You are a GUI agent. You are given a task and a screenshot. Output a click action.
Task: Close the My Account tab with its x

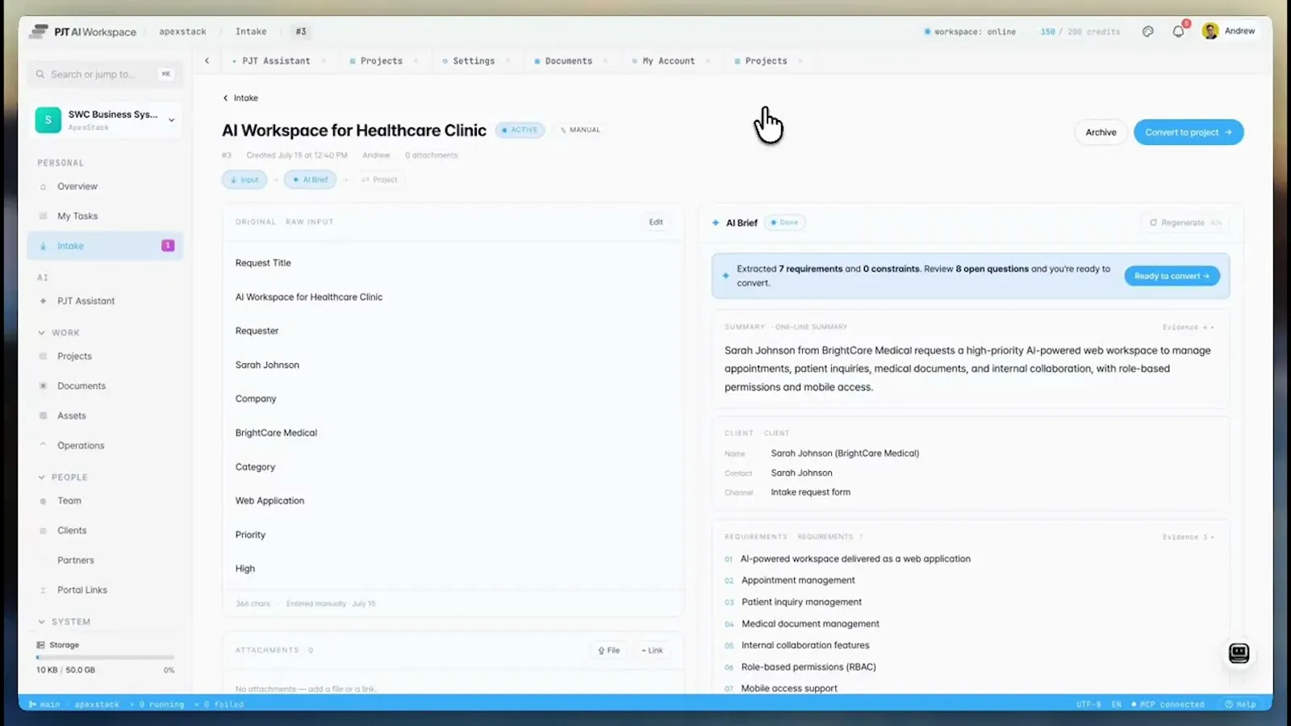708,61
